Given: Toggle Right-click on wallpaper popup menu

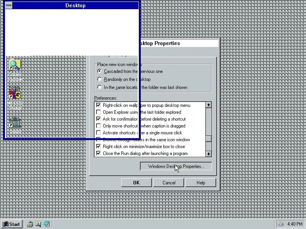Looking at the screenshot, I should tap(143, 105).
